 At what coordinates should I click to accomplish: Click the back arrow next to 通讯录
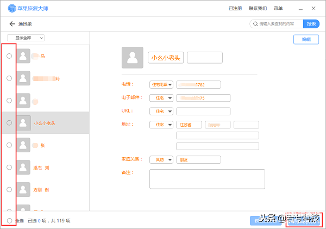click(x=12, y=24)
